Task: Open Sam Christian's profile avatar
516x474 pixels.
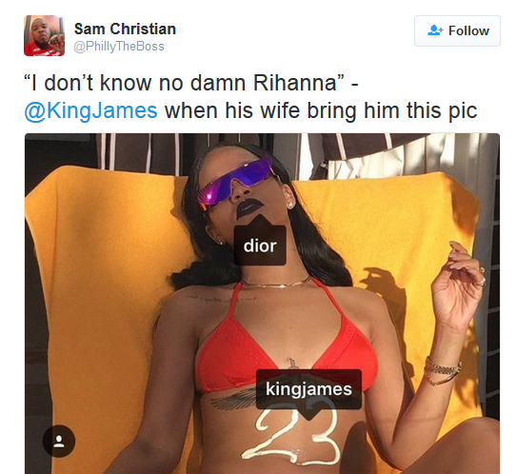Action: pyautogui.click(x=44, y=35)
